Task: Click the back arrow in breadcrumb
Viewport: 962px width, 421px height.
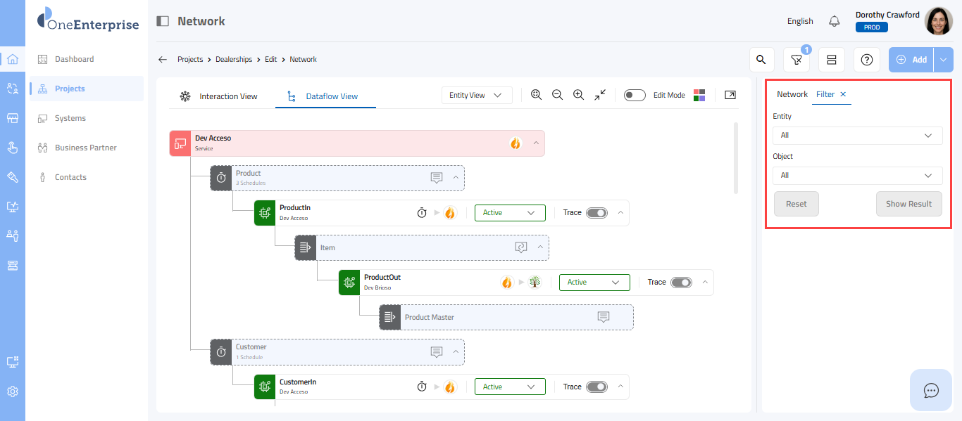Action: (x=163, y=60)
